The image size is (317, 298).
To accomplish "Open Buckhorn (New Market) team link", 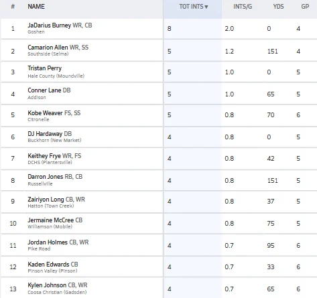I will pyautogui.click(x=54, y=140).
